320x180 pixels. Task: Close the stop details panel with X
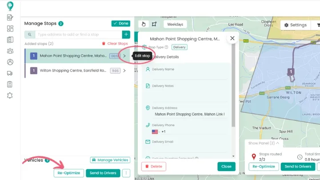point(232,38)
